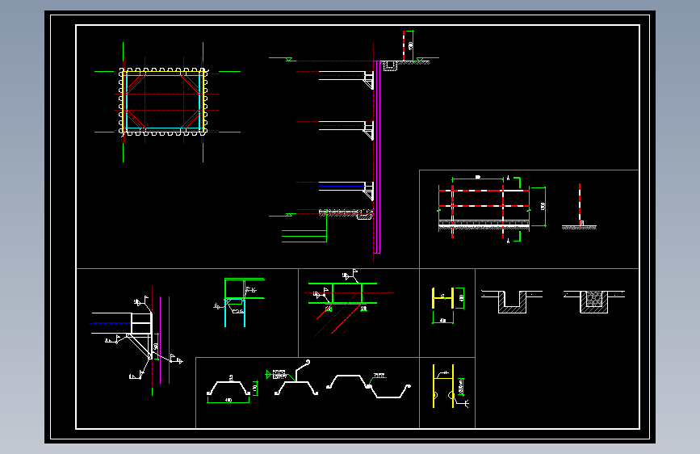Select the red-white striped post atop the section

tap(404, 45)
